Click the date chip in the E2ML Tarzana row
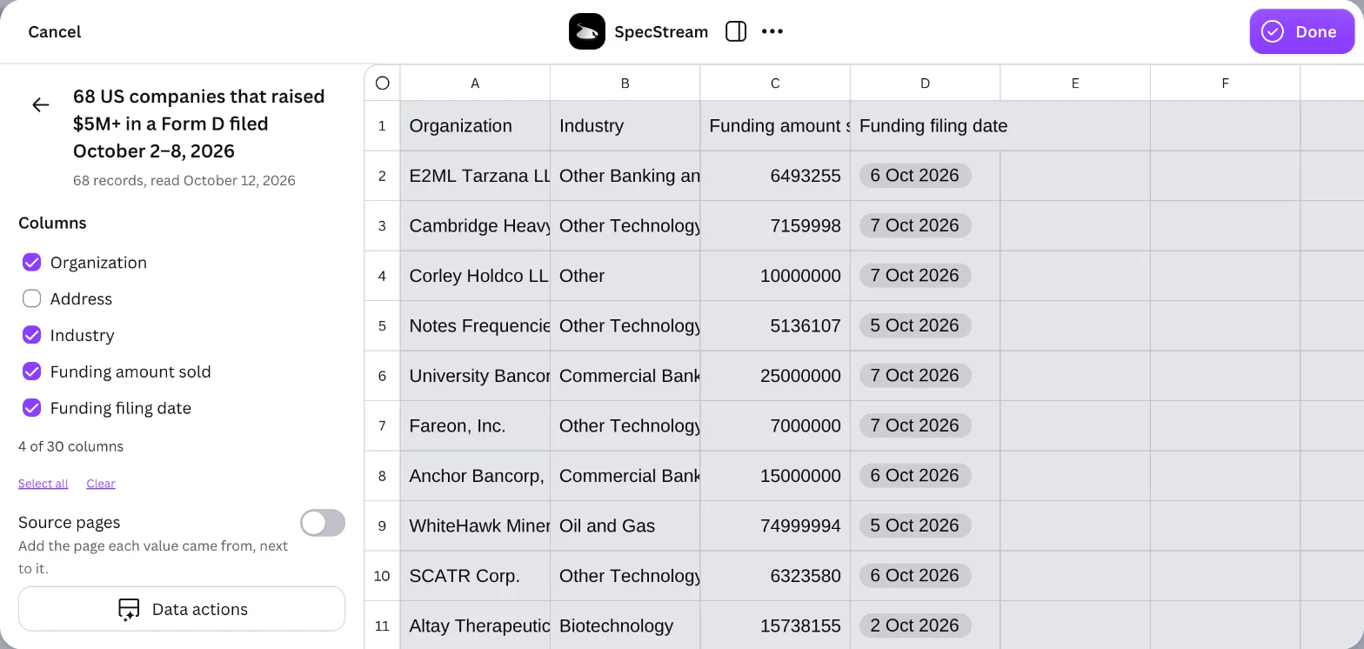This screenshot has width=1364, height=649. point(915,176)
